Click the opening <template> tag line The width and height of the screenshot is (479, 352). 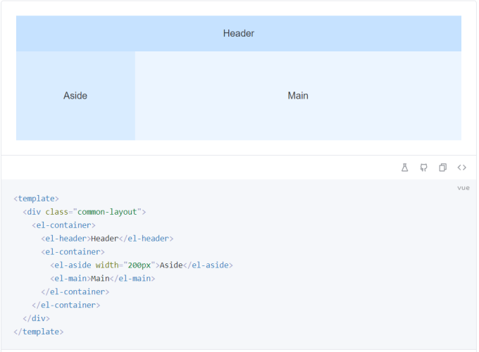point(37,199)
